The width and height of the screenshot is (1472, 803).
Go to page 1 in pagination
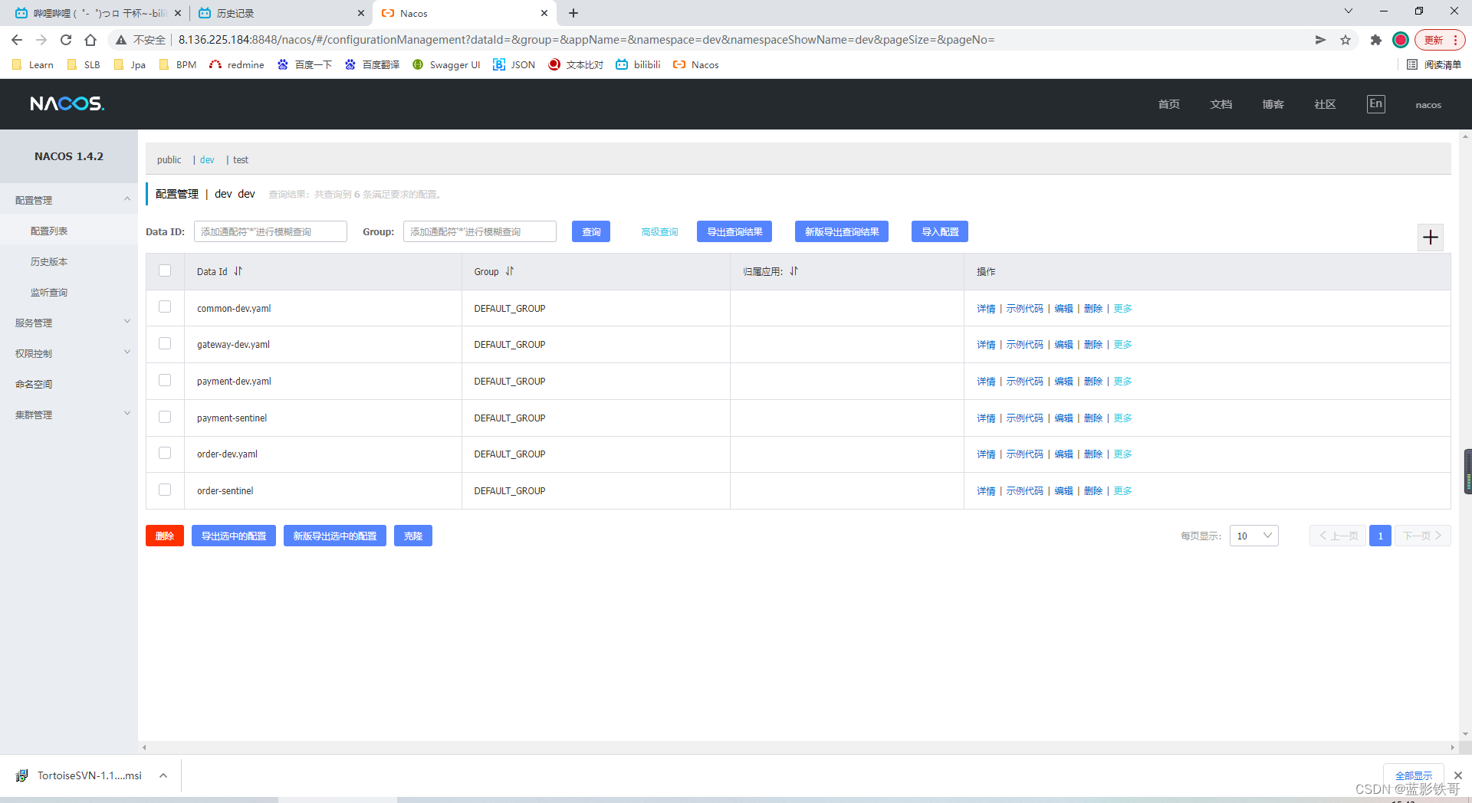click(x=1380, y=536)
